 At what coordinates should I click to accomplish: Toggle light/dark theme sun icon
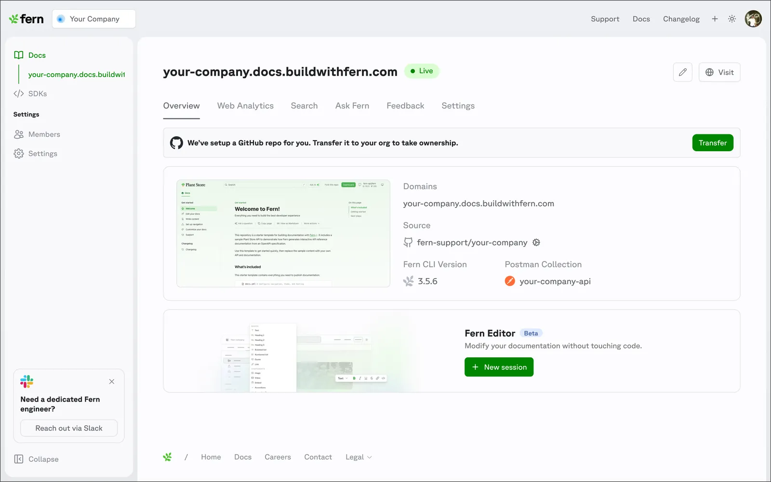732,19
